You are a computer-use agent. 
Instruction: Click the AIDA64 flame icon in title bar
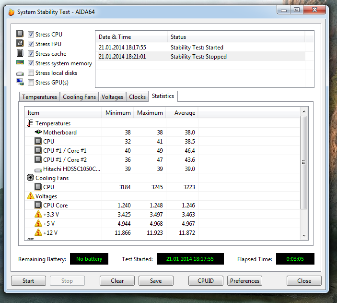[11, 12]
